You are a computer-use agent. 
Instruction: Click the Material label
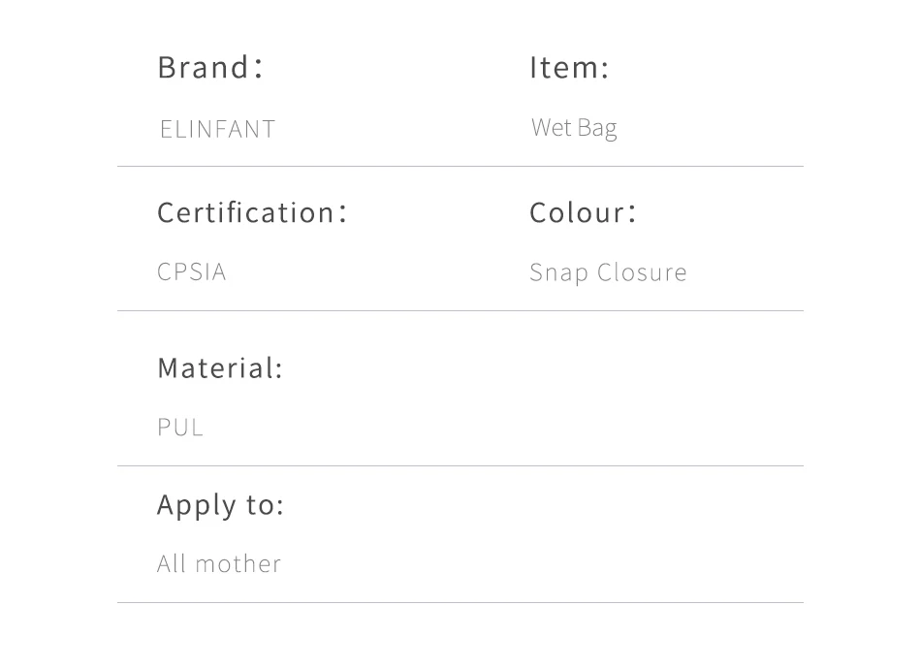tap(219, 368)
